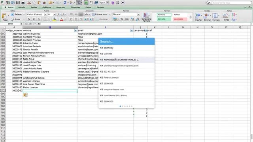Click the align text right icon

pyautogui.click(x=81, y=19)
